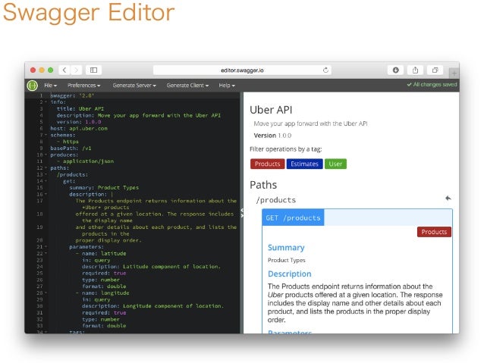Open the downloads icon in Safari toolbar
The width and height of the screenshot is (484, 363).
[x=395, y=70]
